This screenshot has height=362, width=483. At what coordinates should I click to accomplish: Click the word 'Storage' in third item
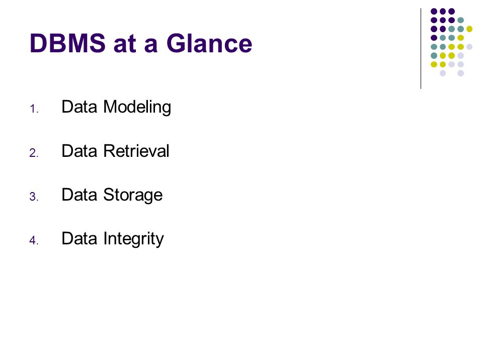point(133,195)
